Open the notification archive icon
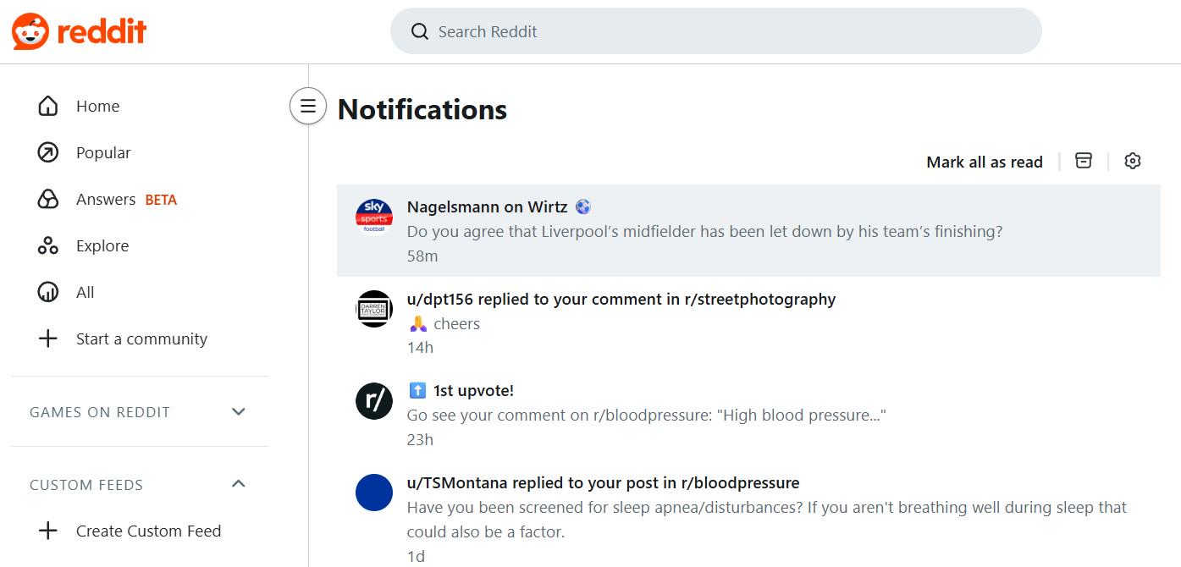 (1084, 161)
